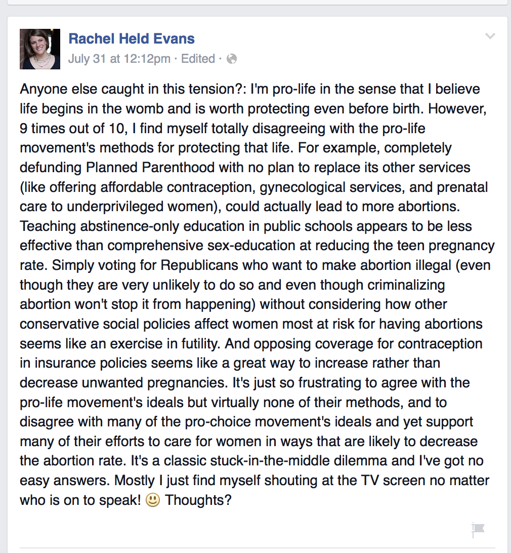Open Rachel Held Evans' profile picture
The height and width of the screenshot is (553, 511).
[40, 49]
